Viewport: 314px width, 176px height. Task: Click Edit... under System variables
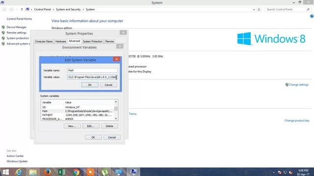[91, 126]
